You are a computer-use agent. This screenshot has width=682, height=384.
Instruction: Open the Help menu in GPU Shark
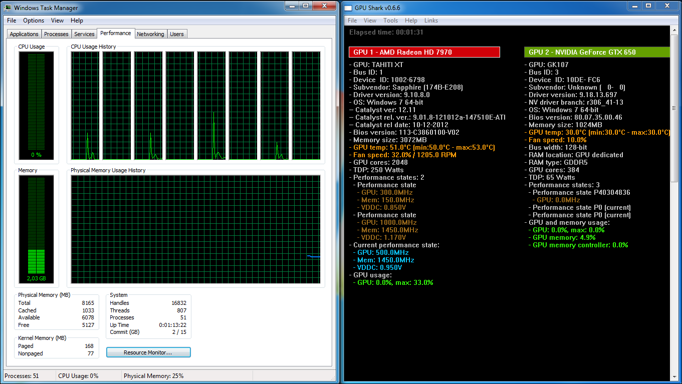[x=411, y=21]
